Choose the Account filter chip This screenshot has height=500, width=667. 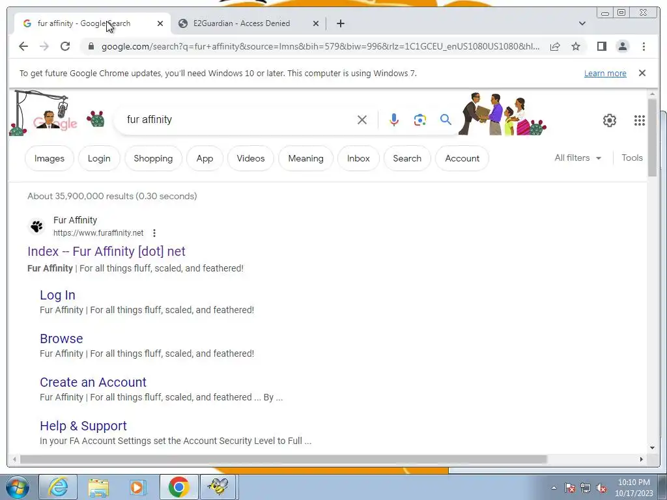pos(462,159)
